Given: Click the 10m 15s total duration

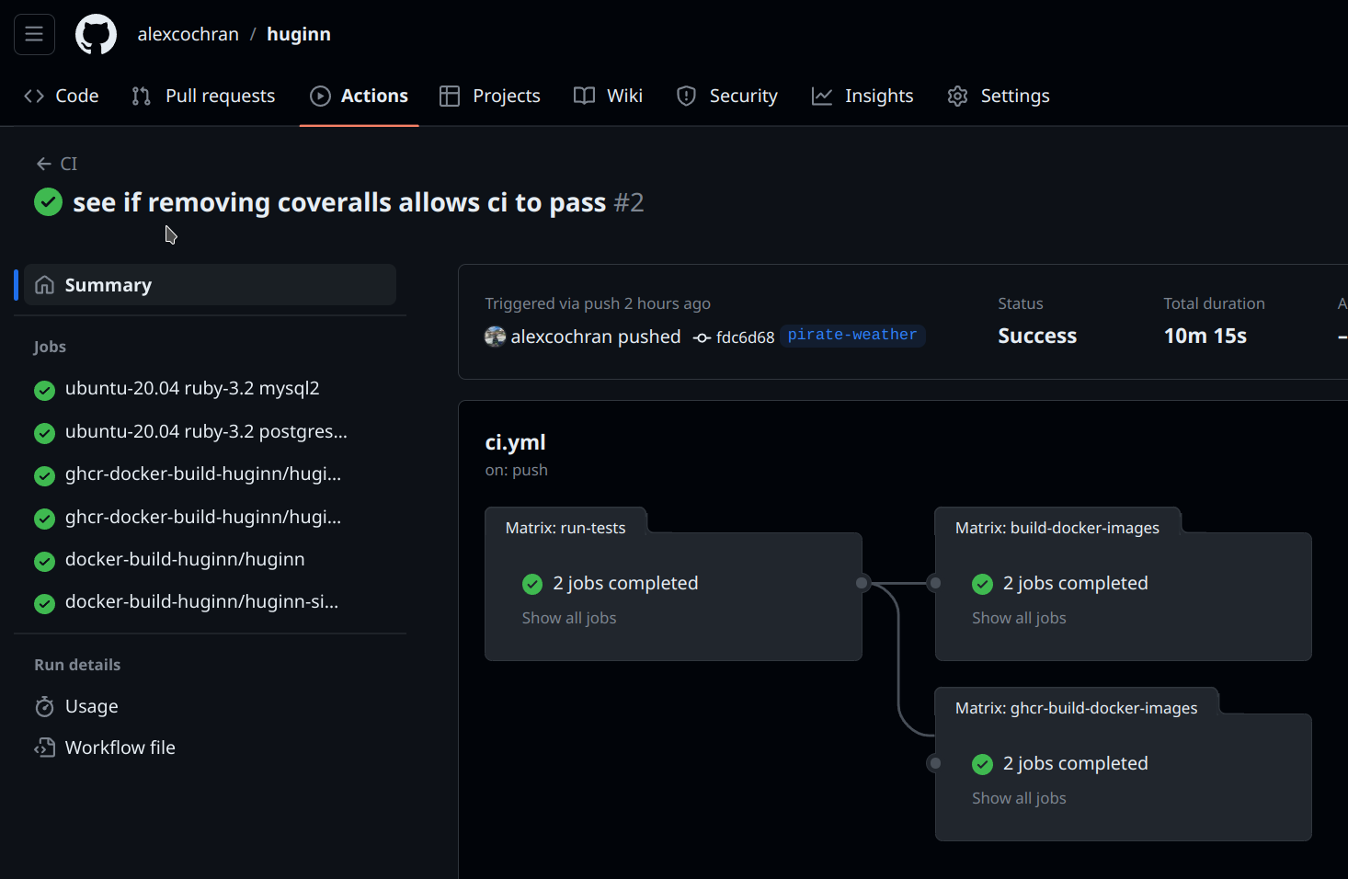Looking at the screenshot, I should click(1205, 337).
